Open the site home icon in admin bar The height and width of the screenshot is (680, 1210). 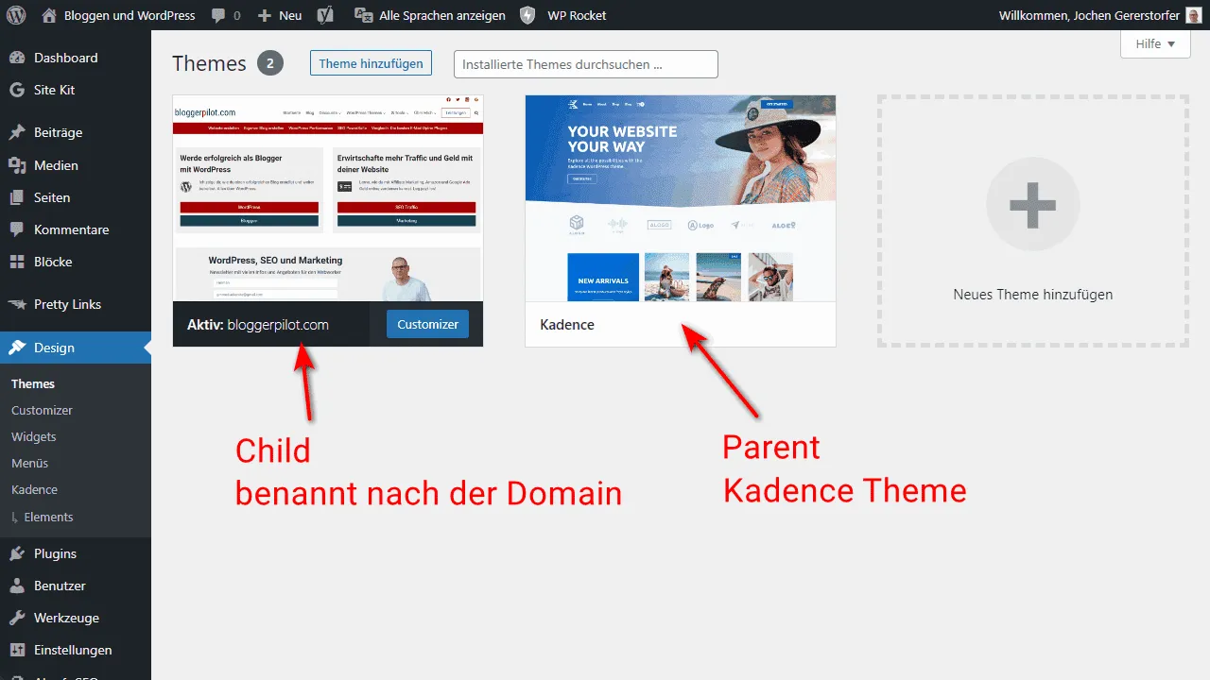(49, 15)
